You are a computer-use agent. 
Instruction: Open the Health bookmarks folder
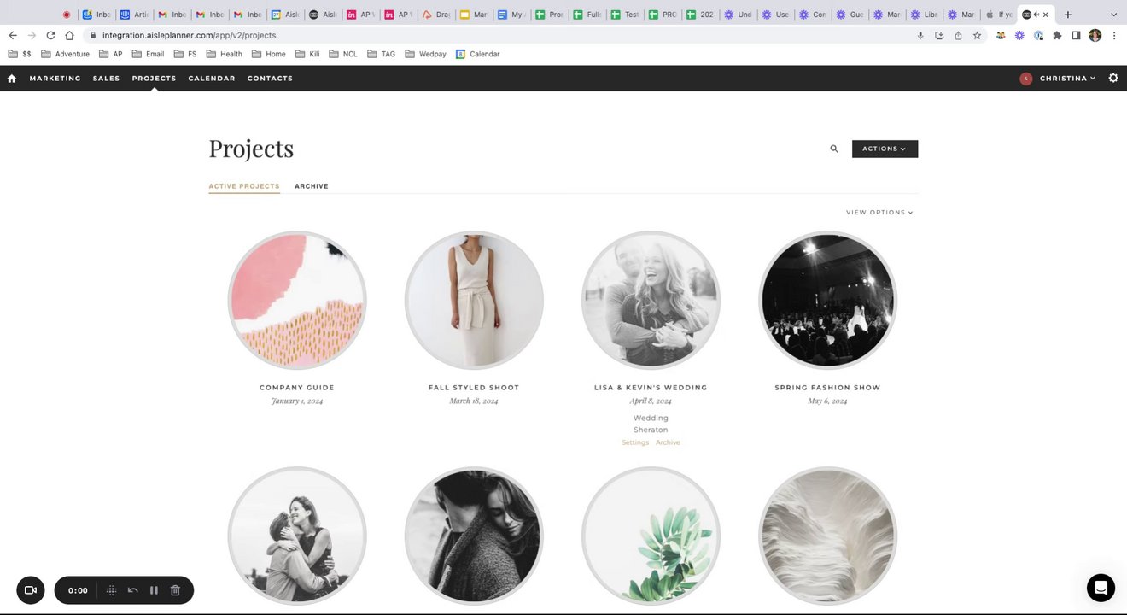225,54
